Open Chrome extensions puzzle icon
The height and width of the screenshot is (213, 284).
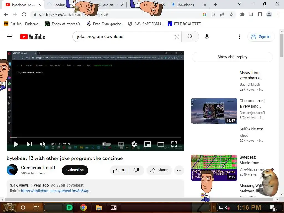(x=242, y=14)
